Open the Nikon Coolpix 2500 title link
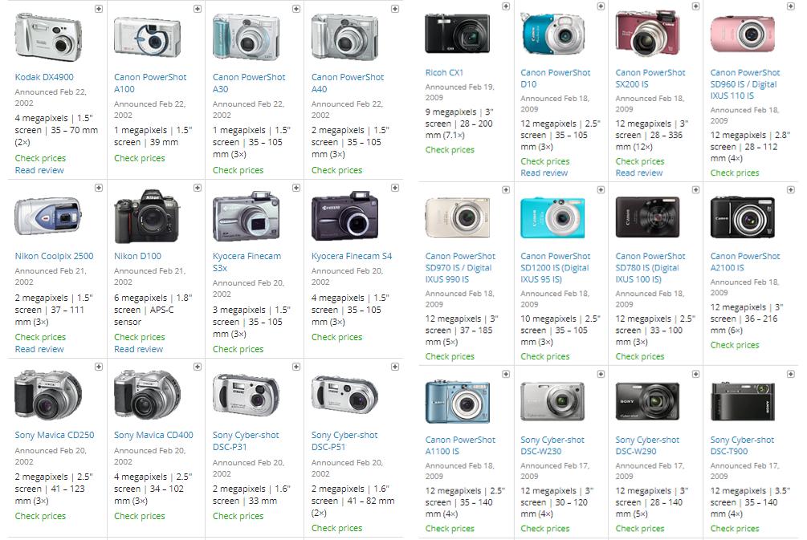 coord(54,256)
